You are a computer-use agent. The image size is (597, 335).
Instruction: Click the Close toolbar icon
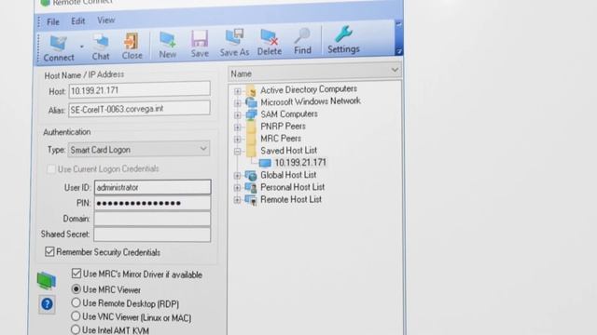(132, 47)
